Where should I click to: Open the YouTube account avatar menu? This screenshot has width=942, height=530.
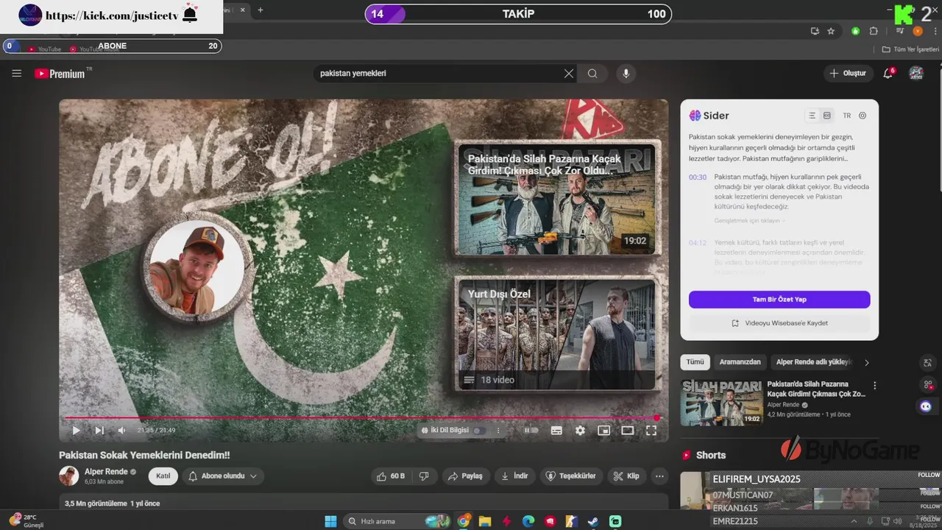point(916,73)
